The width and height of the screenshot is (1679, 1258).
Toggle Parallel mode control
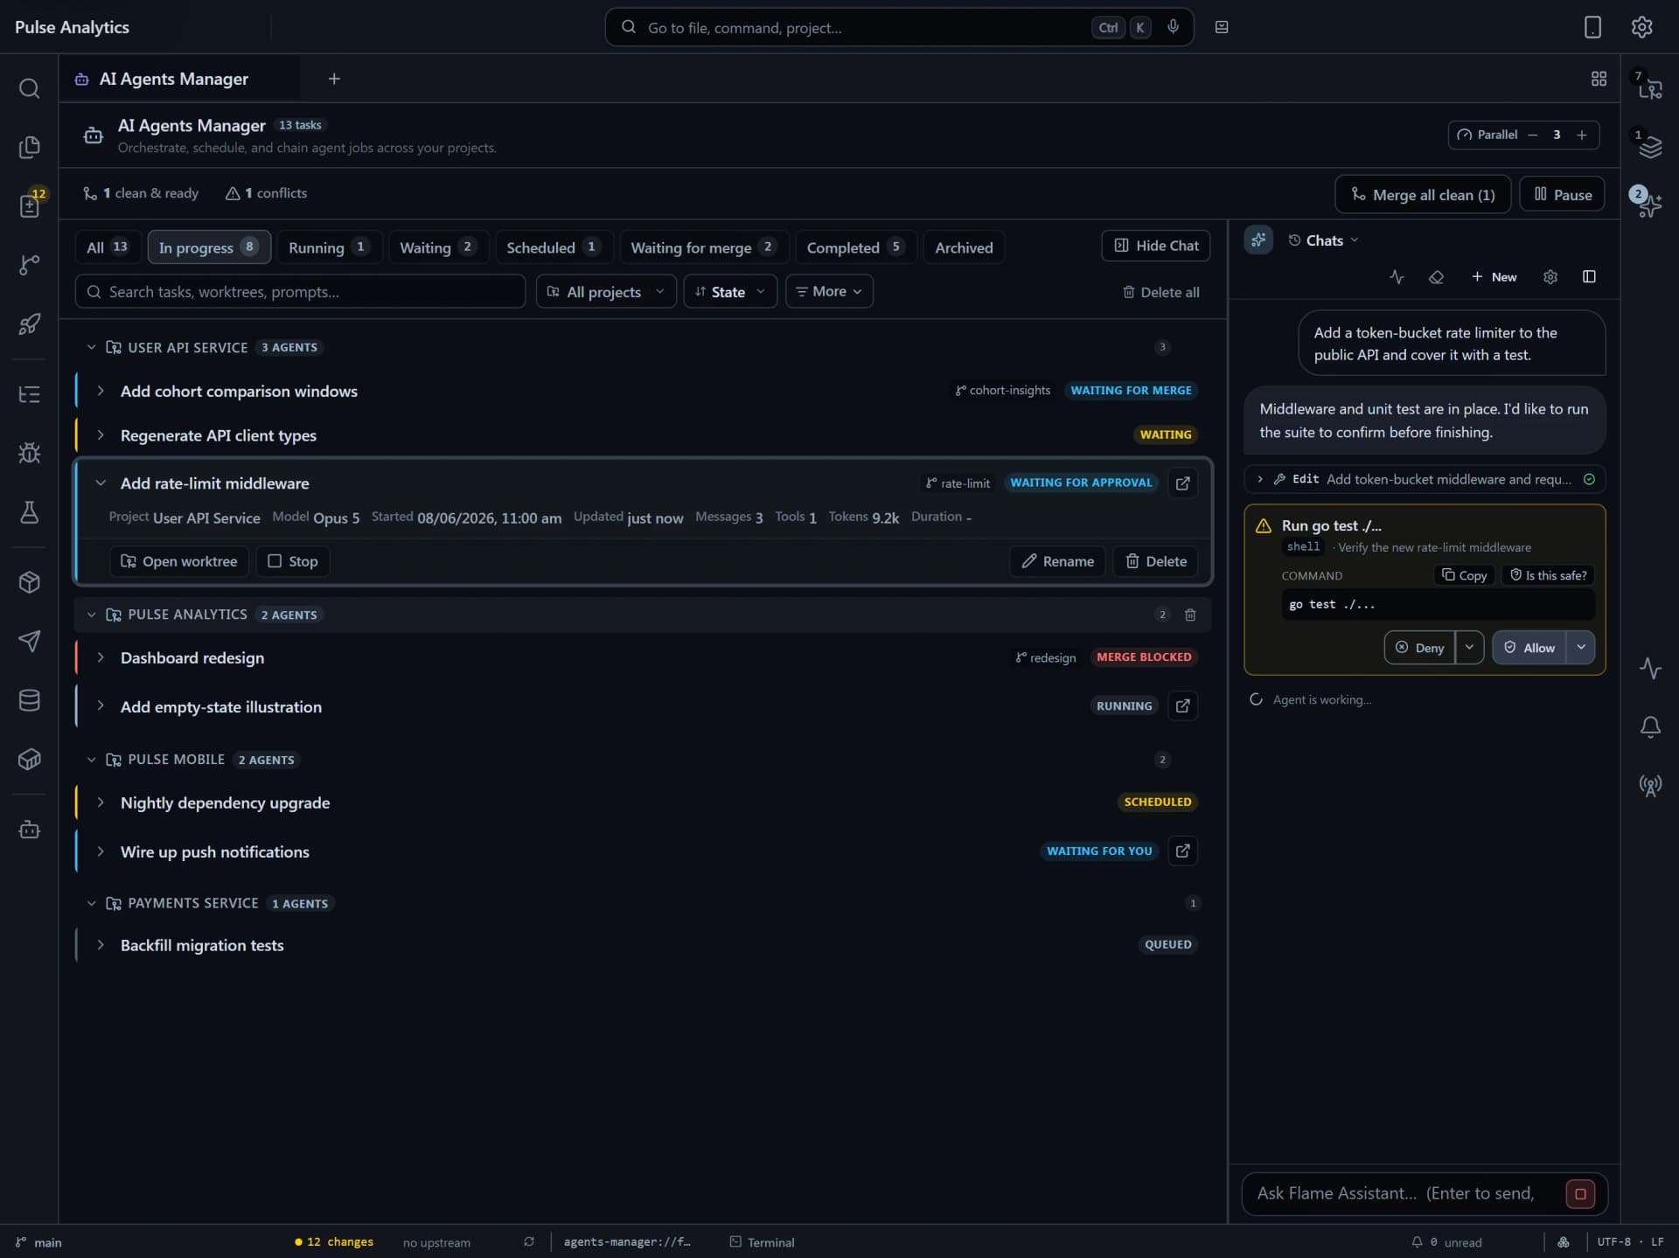[x=1487, y=135]
